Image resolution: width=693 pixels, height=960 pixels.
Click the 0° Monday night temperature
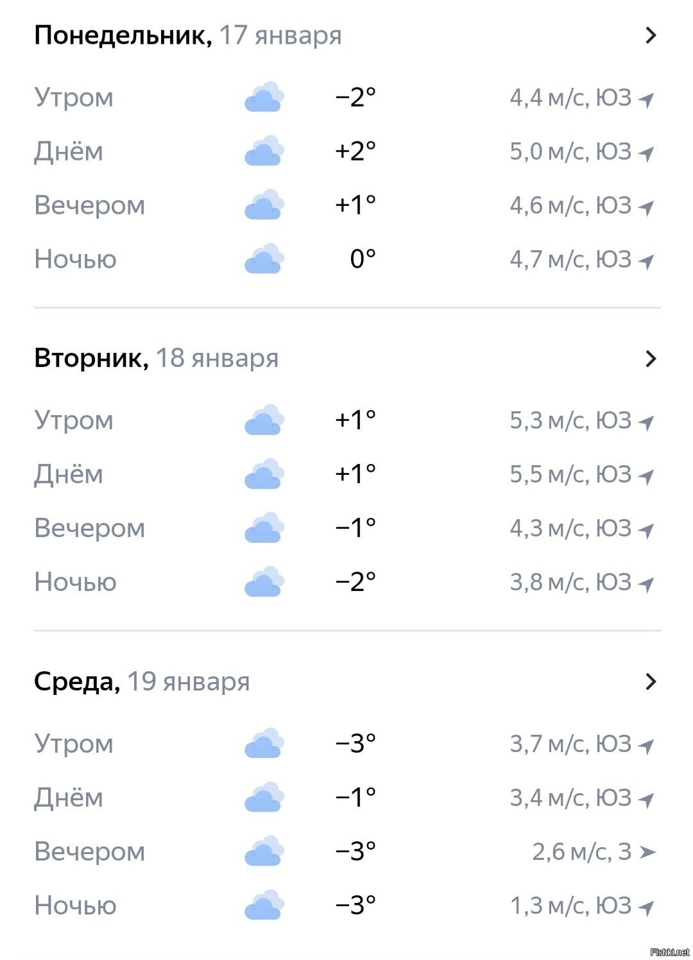(x=363, y=259)
